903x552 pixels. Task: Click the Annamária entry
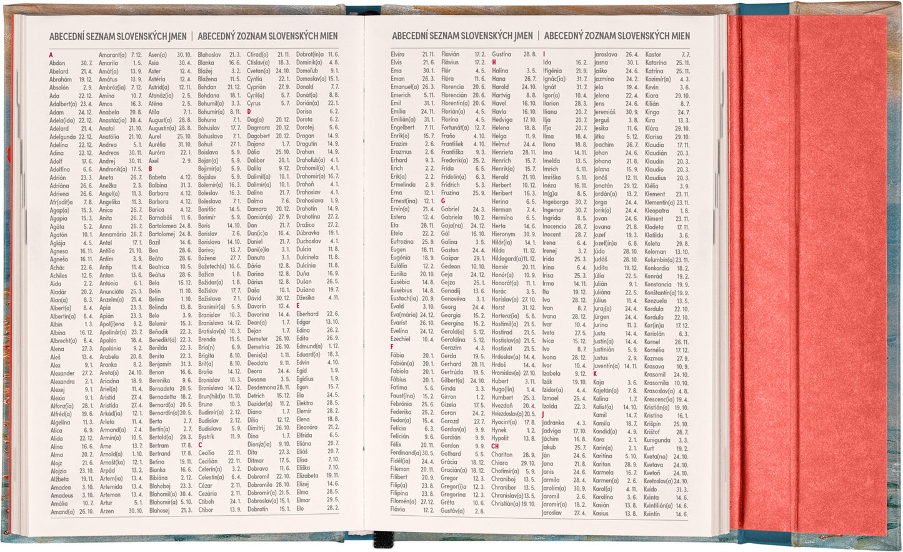coord(112,234)
